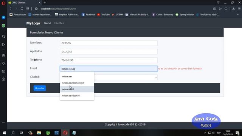
Task: Open YouTube to Mp3 bookmark
Action: (208, 14)
